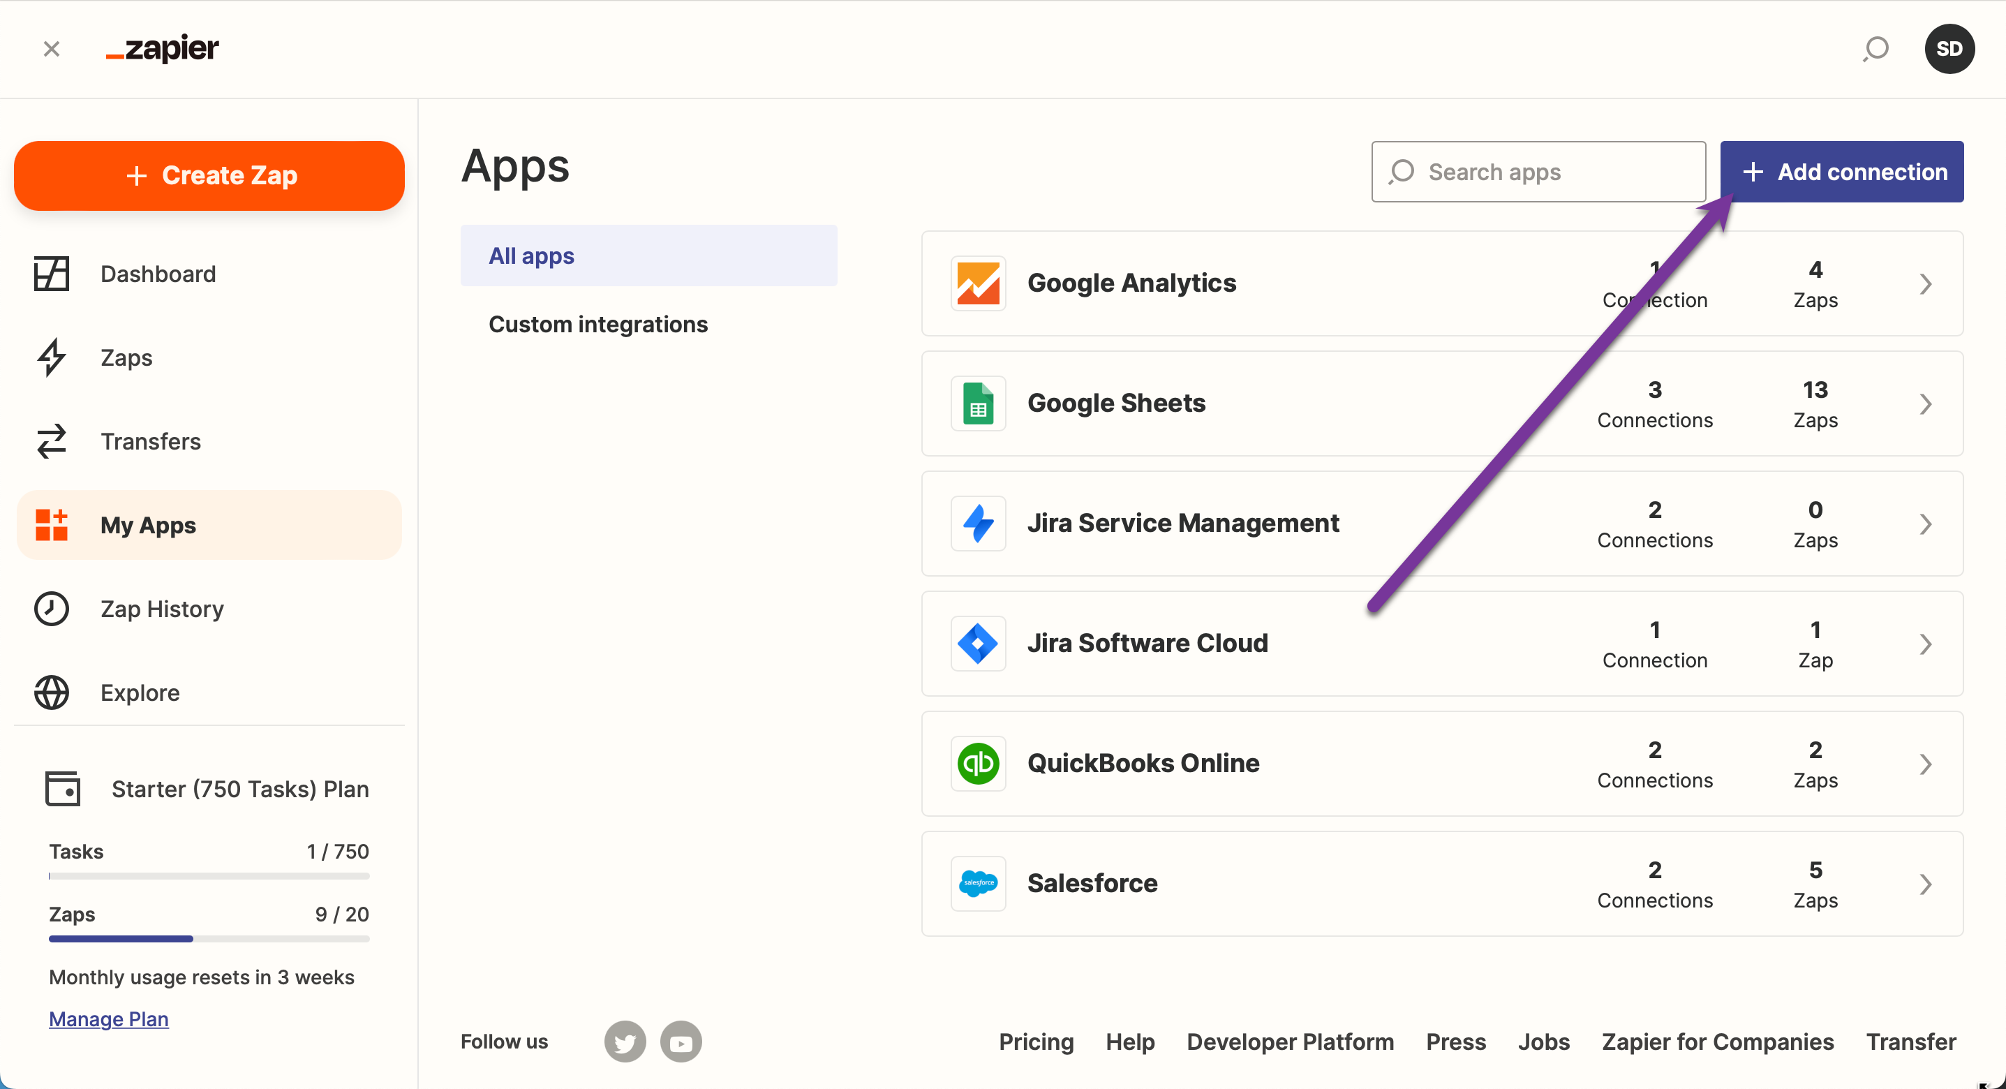
Task: Open Zaps from the sidebar
Action: [x=126, y=357]
